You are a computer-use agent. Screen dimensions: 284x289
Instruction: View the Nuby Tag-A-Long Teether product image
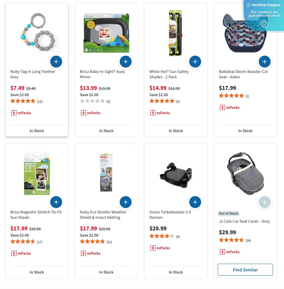(x=37, y=33)
